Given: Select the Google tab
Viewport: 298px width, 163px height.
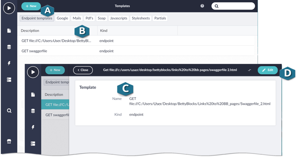Looking at the screenshot, I should 62,18.
